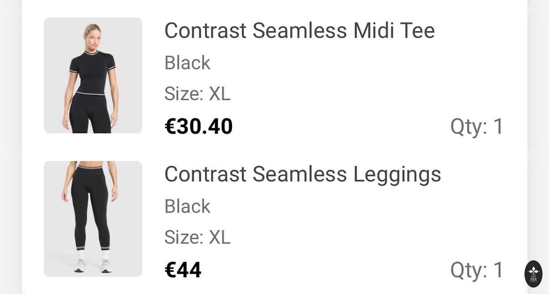The height and width of the screenshot is (294, 549).
Task: Click the €44 price
Action: pyautogui.click(x=183, y=270)
